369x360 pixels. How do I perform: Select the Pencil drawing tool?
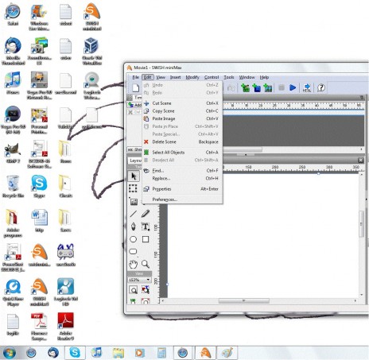coord(146,214)
